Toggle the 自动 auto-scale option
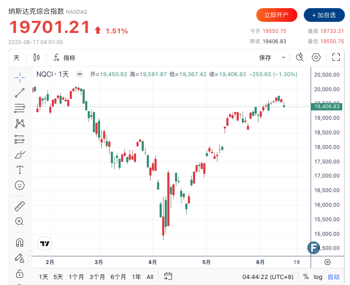Viewport: 350px width, 285px height. [334, 277]
